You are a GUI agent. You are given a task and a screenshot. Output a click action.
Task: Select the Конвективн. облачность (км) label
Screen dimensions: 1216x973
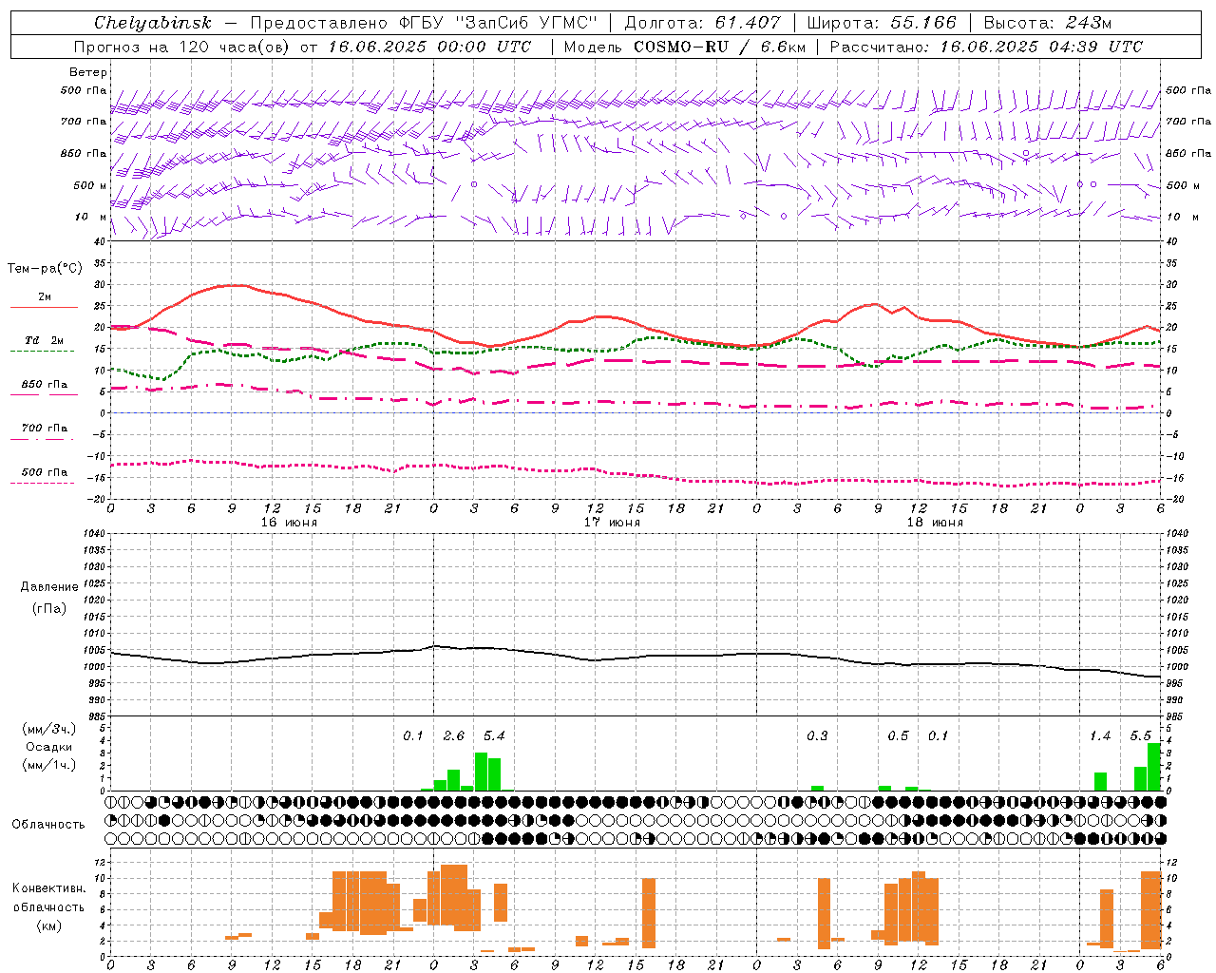tap(48, 906)
